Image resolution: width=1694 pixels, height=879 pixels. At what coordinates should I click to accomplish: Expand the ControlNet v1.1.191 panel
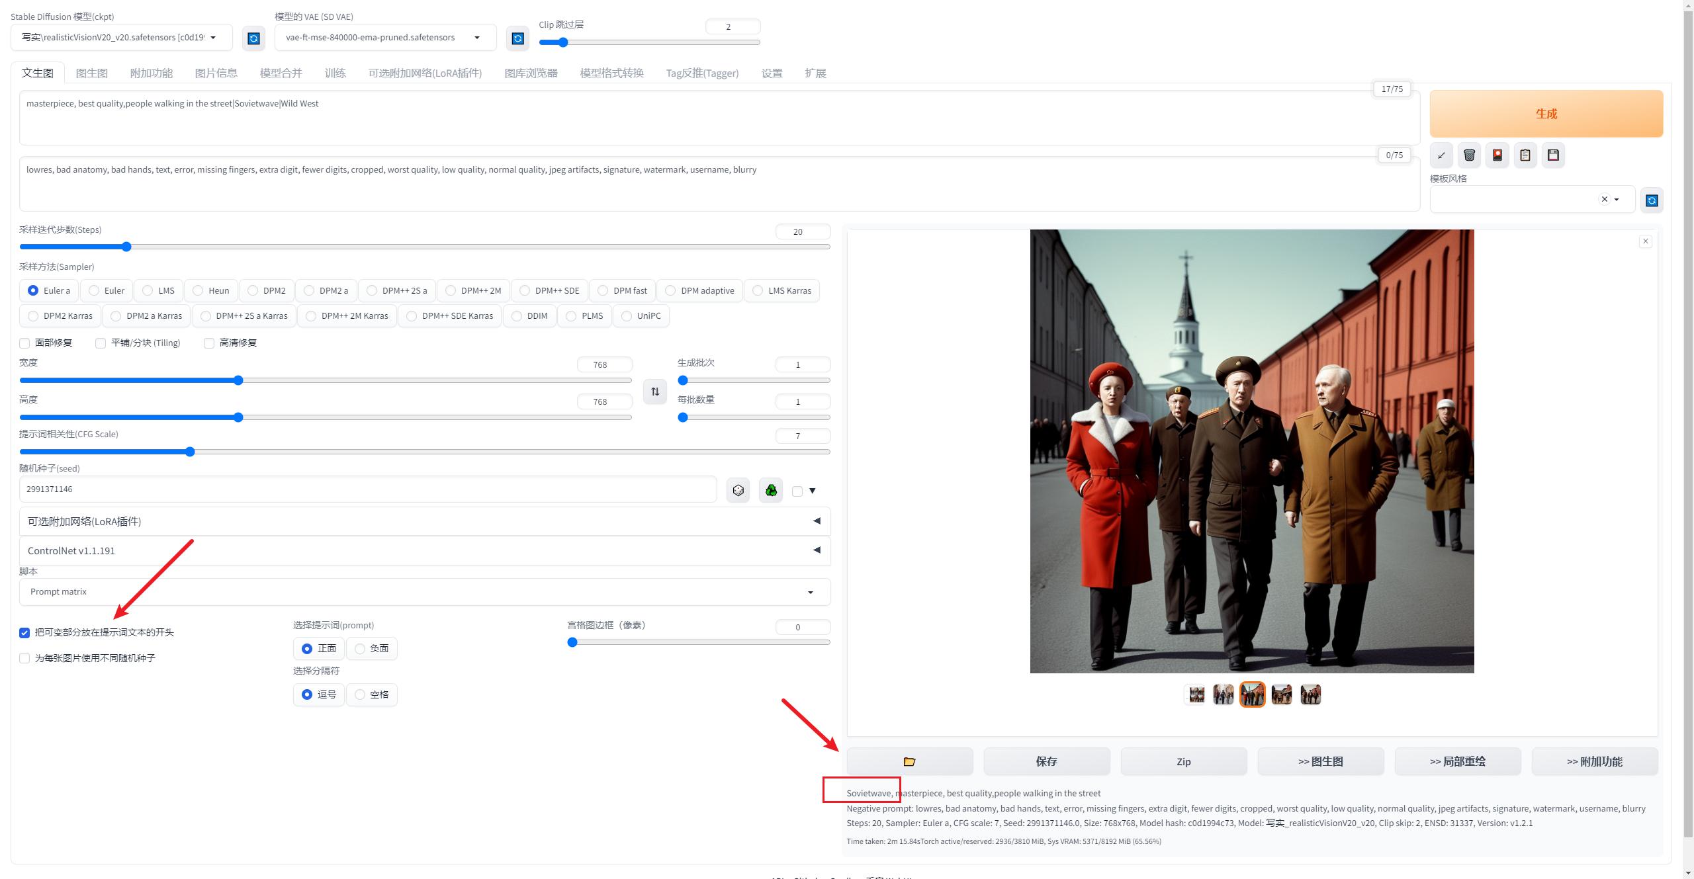click(816, 550)
